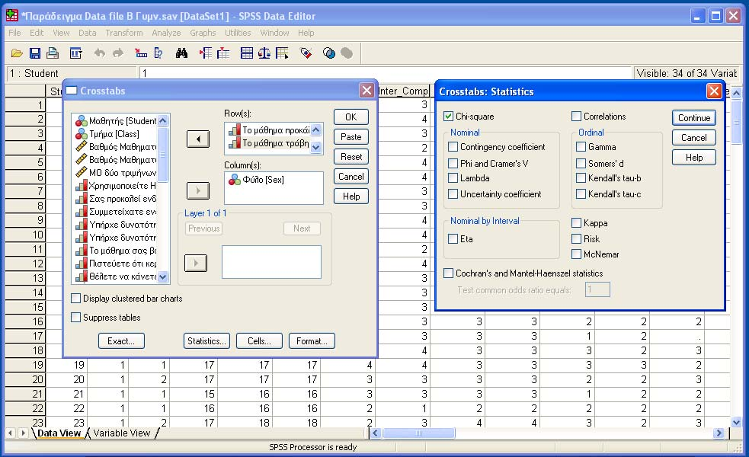Open the Transform menu
Screen dimensions: 749x457
click(124, 33)
